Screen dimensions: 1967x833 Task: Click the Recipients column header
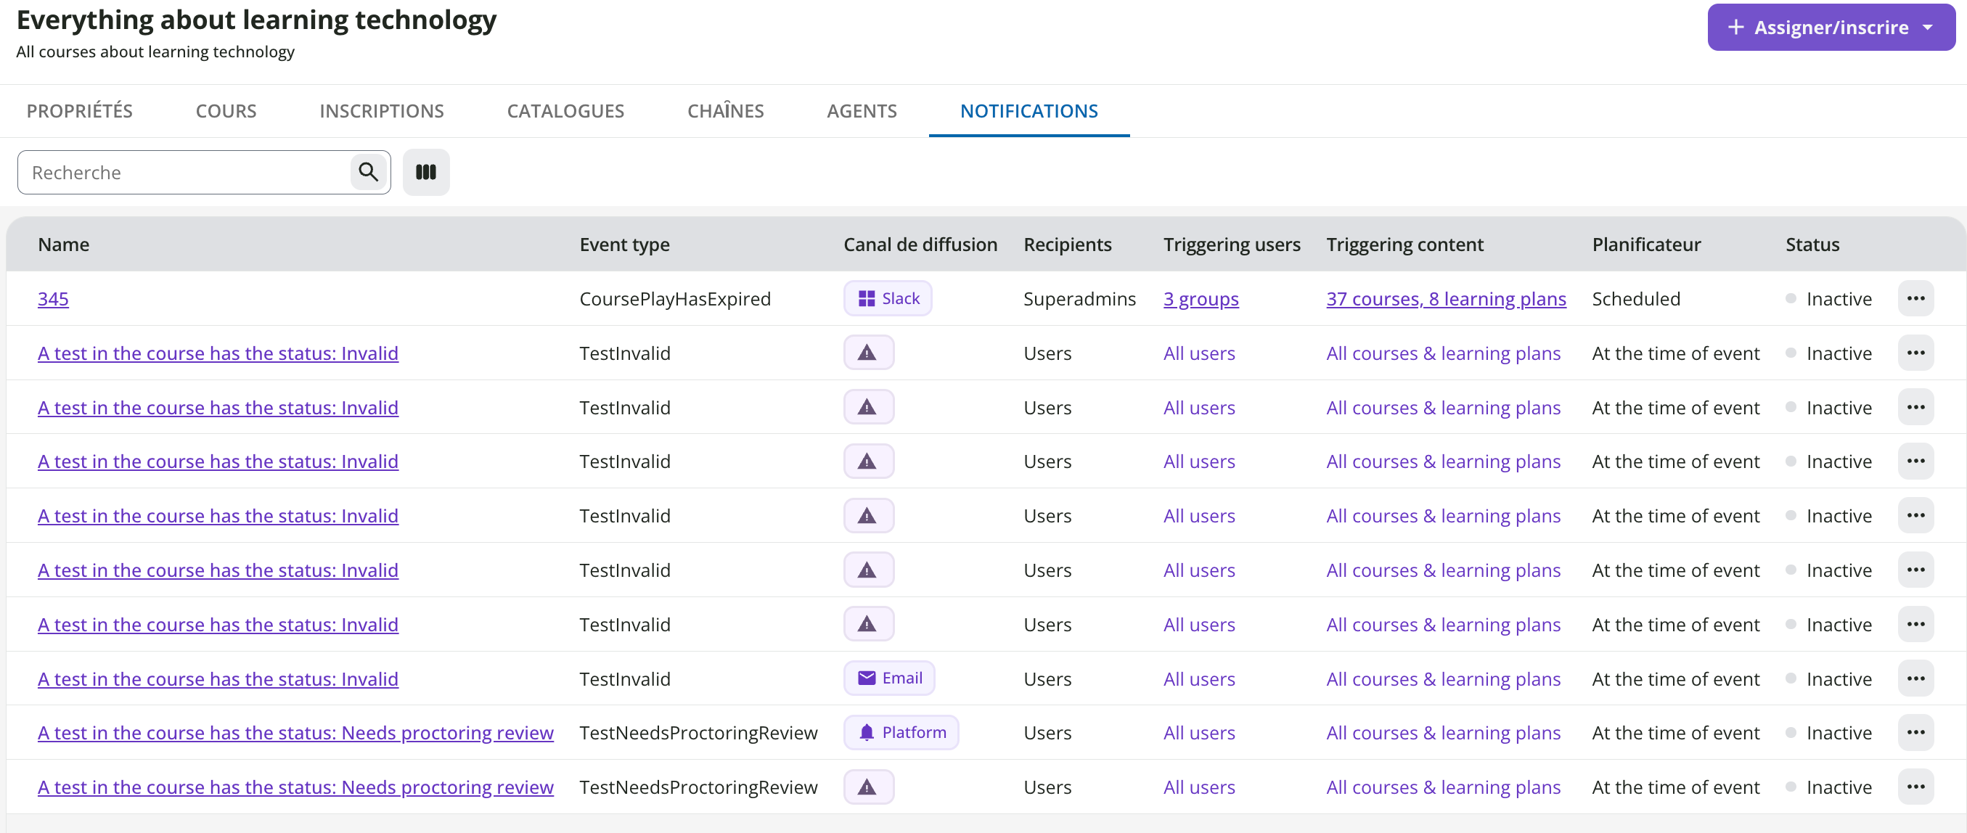coord(1067,245)
